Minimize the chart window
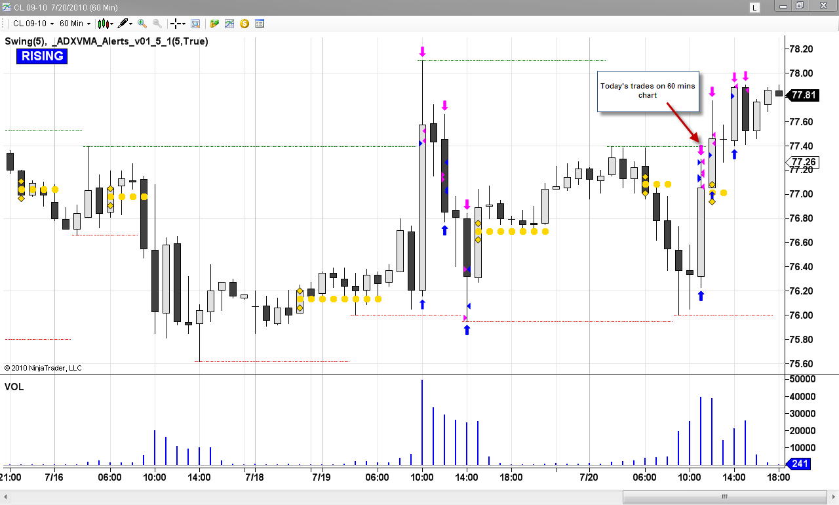The height and width of the screenshot is (505, 839). pyautogui.click(x=783, y=6)
